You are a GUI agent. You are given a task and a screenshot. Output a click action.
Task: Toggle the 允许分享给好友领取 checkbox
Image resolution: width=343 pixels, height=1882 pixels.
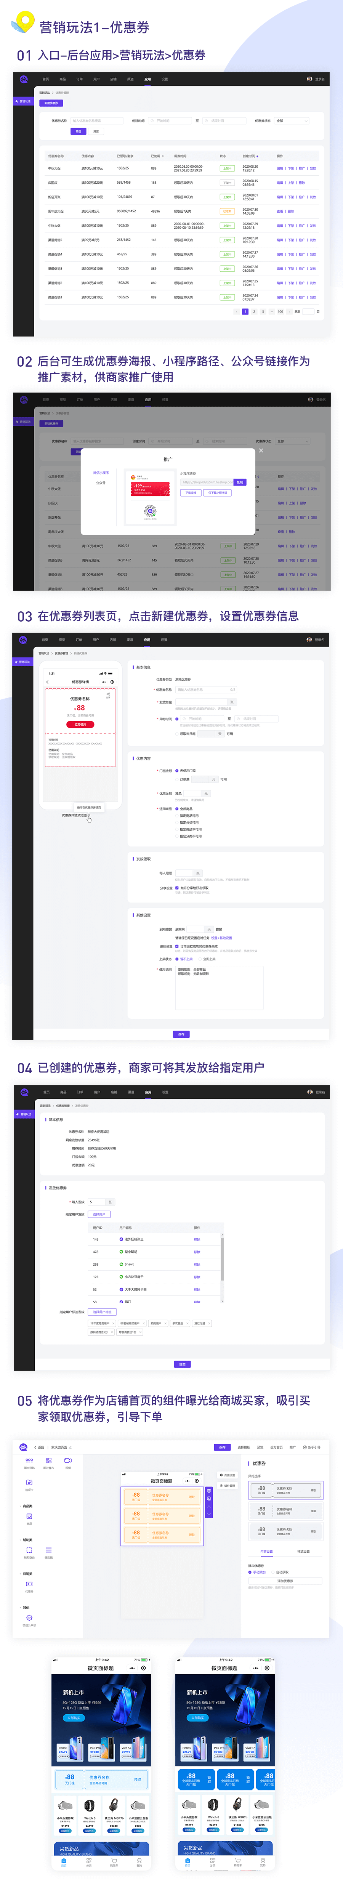[x=176, y=888]
